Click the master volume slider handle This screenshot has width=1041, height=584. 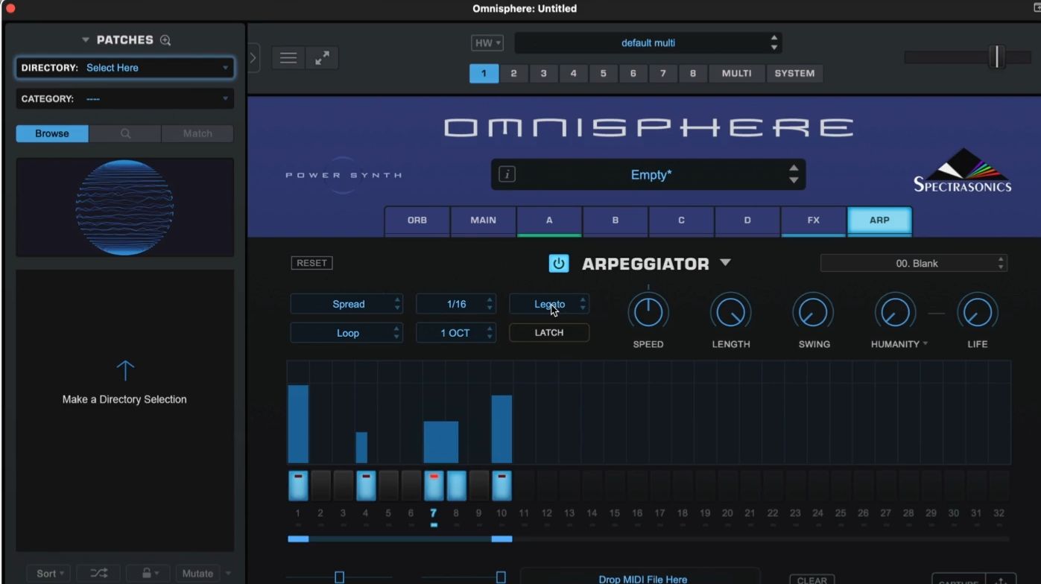click(996, 57)
